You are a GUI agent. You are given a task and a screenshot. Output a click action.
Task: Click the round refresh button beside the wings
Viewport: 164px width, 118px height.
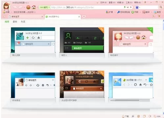pos(28,7)
